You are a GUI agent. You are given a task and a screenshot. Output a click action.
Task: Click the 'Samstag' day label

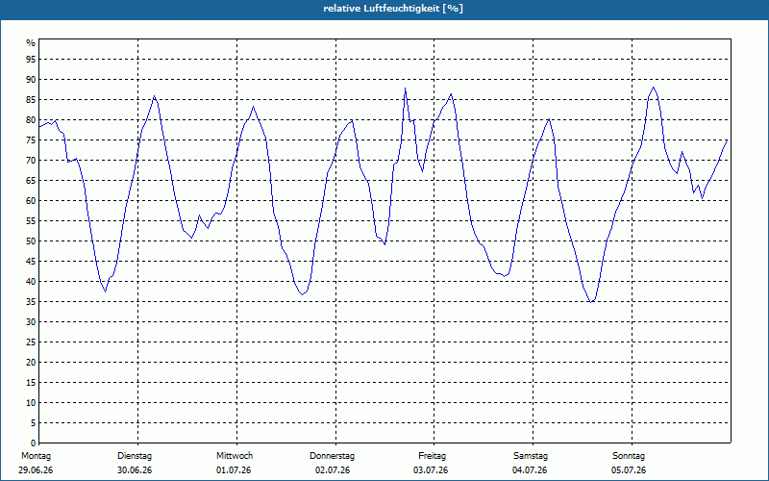click(x=531, y=456)
